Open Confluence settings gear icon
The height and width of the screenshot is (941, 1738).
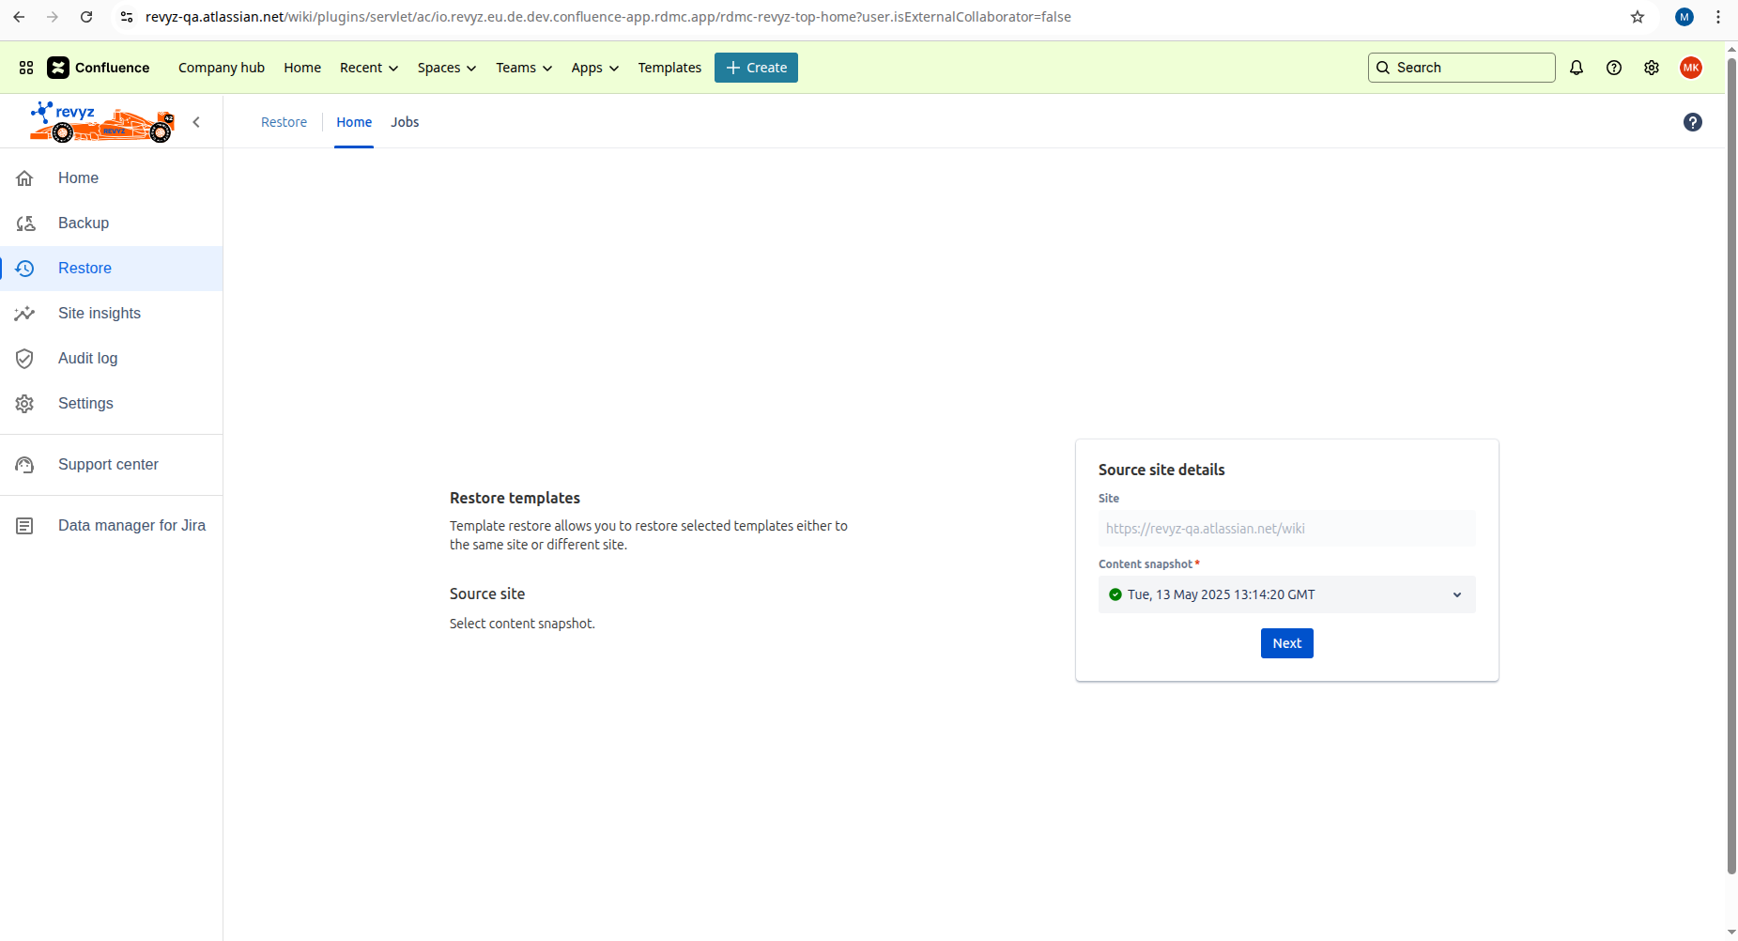[1652, 68]
